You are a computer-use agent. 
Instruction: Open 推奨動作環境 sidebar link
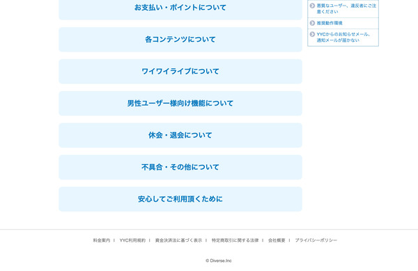(330, 23)
